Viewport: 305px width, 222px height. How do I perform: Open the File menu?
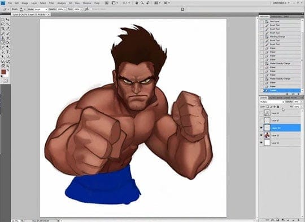(10, 3)
